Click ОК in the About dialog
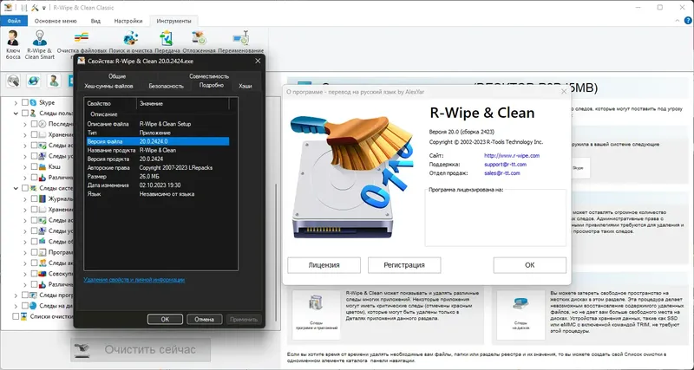694x370 pixels. [530, 265]
